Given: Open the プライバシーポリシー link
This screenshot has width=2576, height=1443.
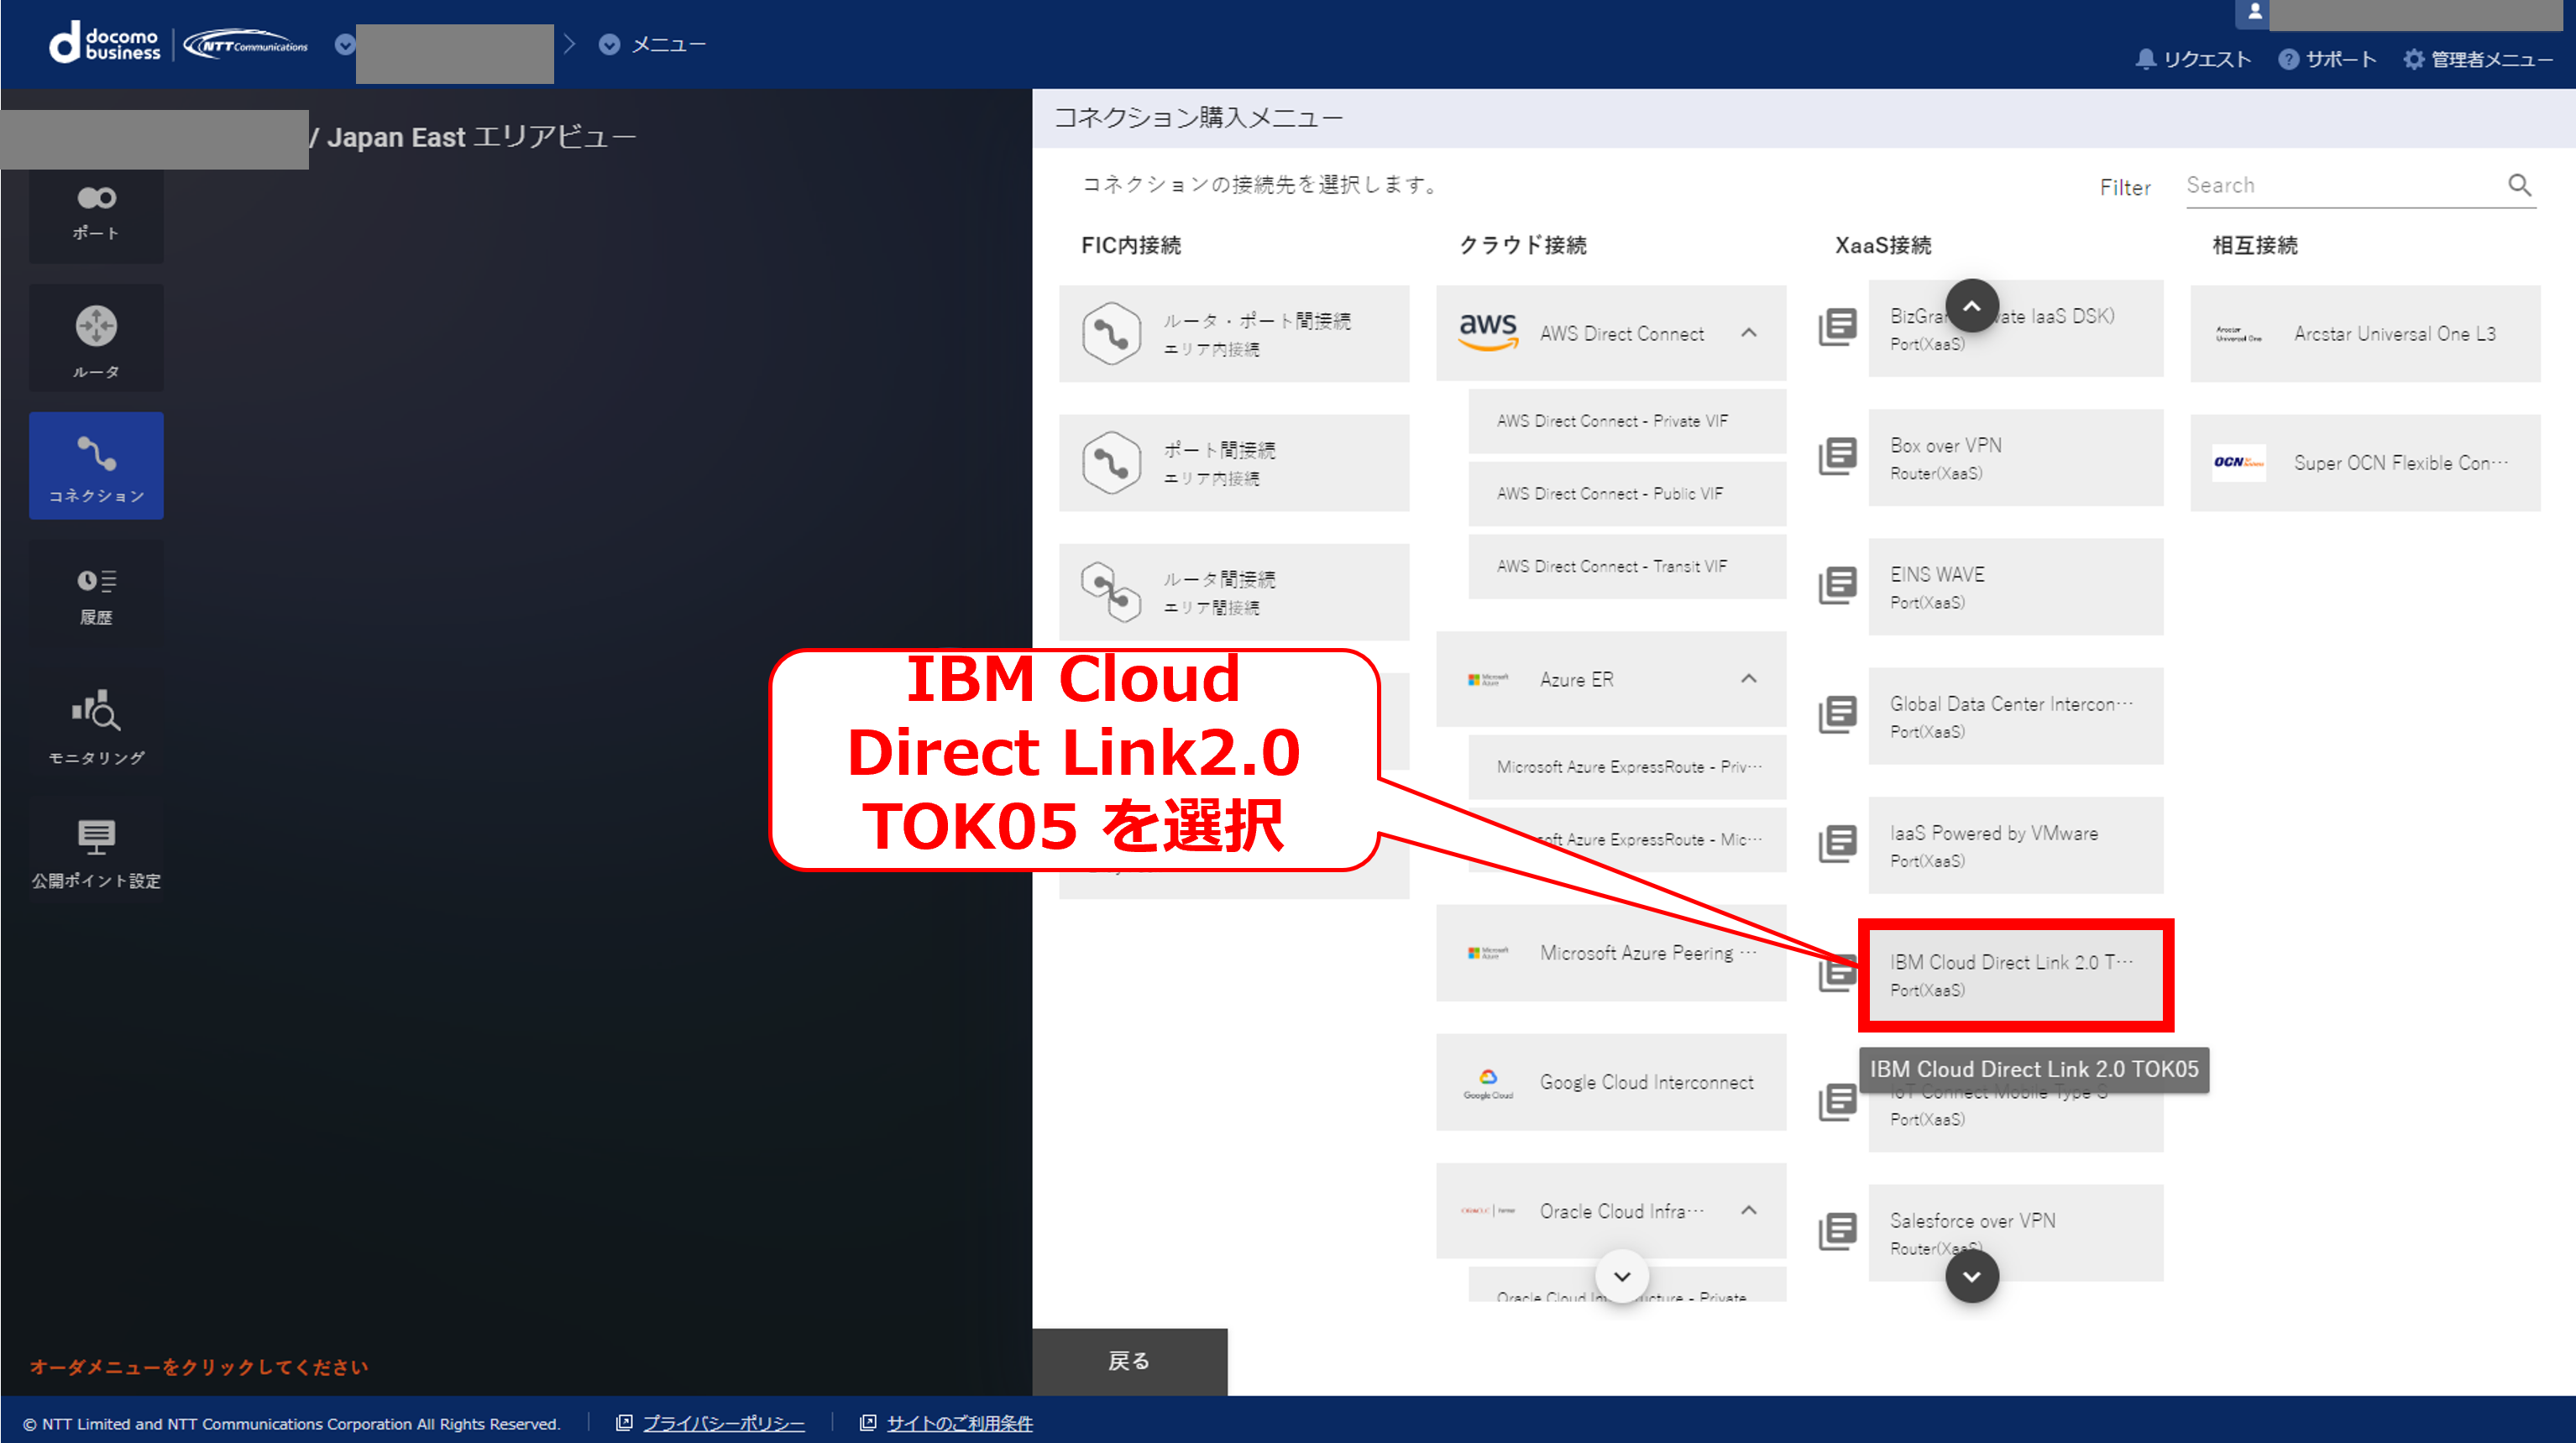Looking at the screenshot, I should 722,1423.
